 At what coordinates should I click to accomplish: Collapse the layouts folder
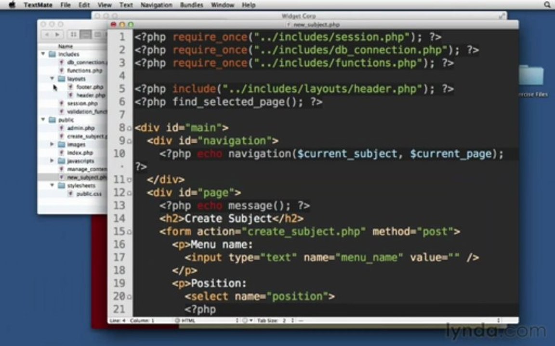[x=52, y=78]
